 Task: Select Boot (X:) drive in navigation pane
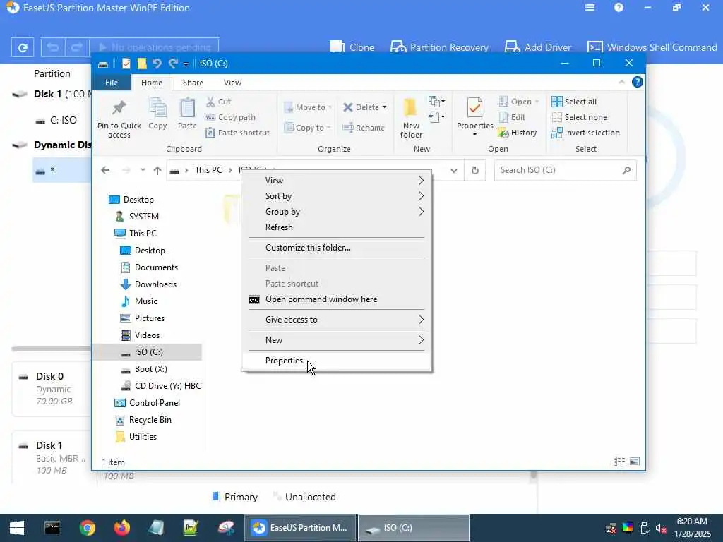pos(144,369)
